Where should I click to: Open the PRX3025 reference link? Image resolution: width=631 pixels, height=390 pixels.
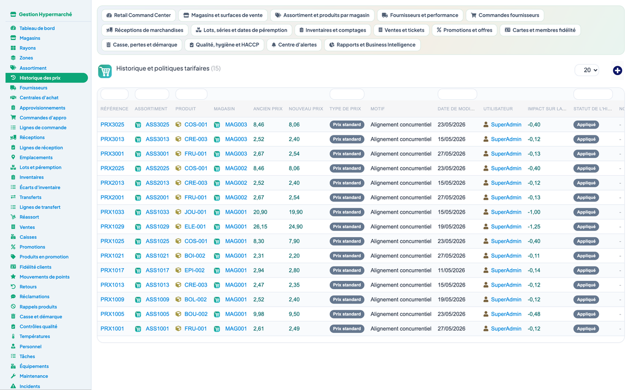click(x=112, y=125)
